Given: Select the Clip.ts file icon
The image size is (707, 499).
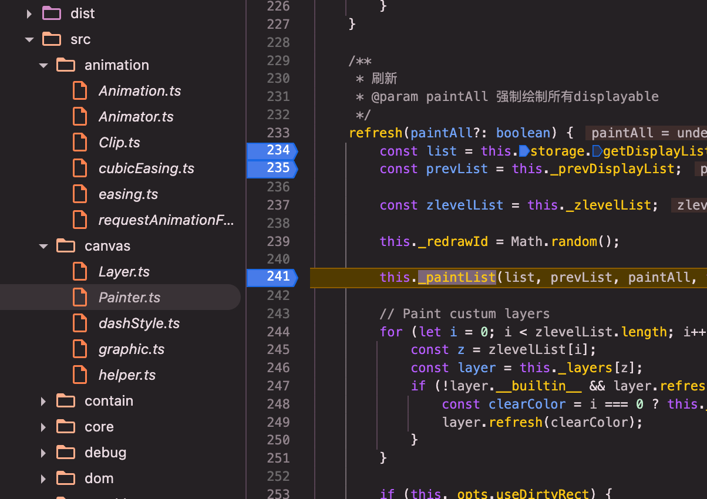Looking at the screenshot, I should (x=80, y=143).
